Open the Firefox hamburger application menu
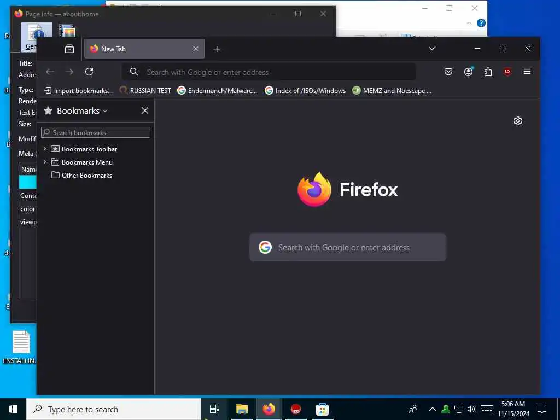 527,72
